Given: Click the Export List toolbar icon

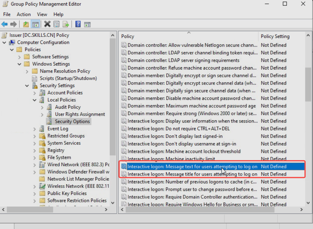Looking at the screenshot, I should point(66,24).
